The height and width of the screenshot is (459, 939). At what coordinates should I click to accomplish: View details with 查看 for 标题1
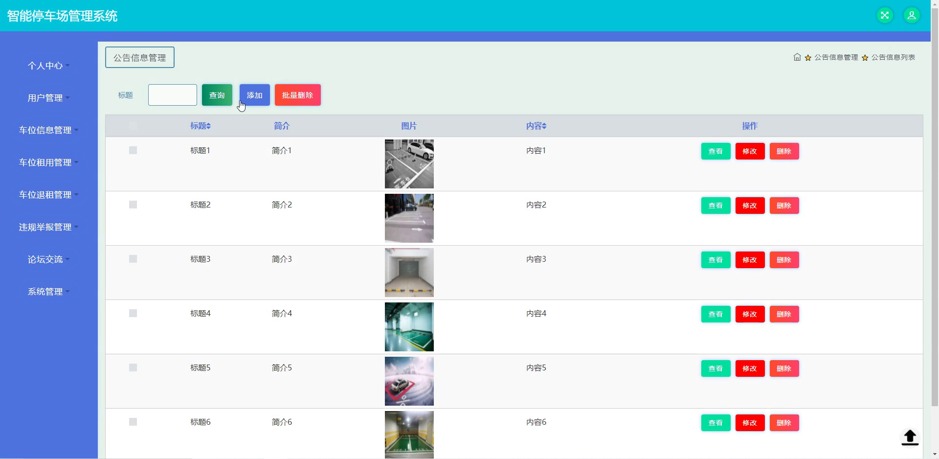(715, 151)
